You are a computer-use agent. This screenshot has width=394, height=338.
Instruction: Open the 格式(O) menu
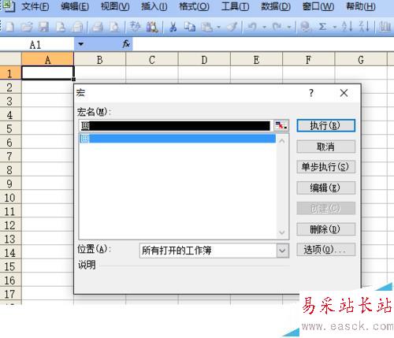point(194,6)
